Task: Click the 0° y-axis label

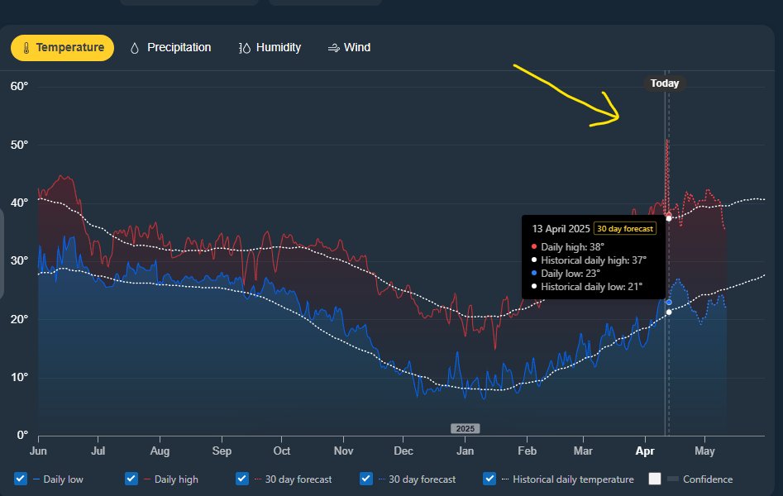Action: point(22,435)
